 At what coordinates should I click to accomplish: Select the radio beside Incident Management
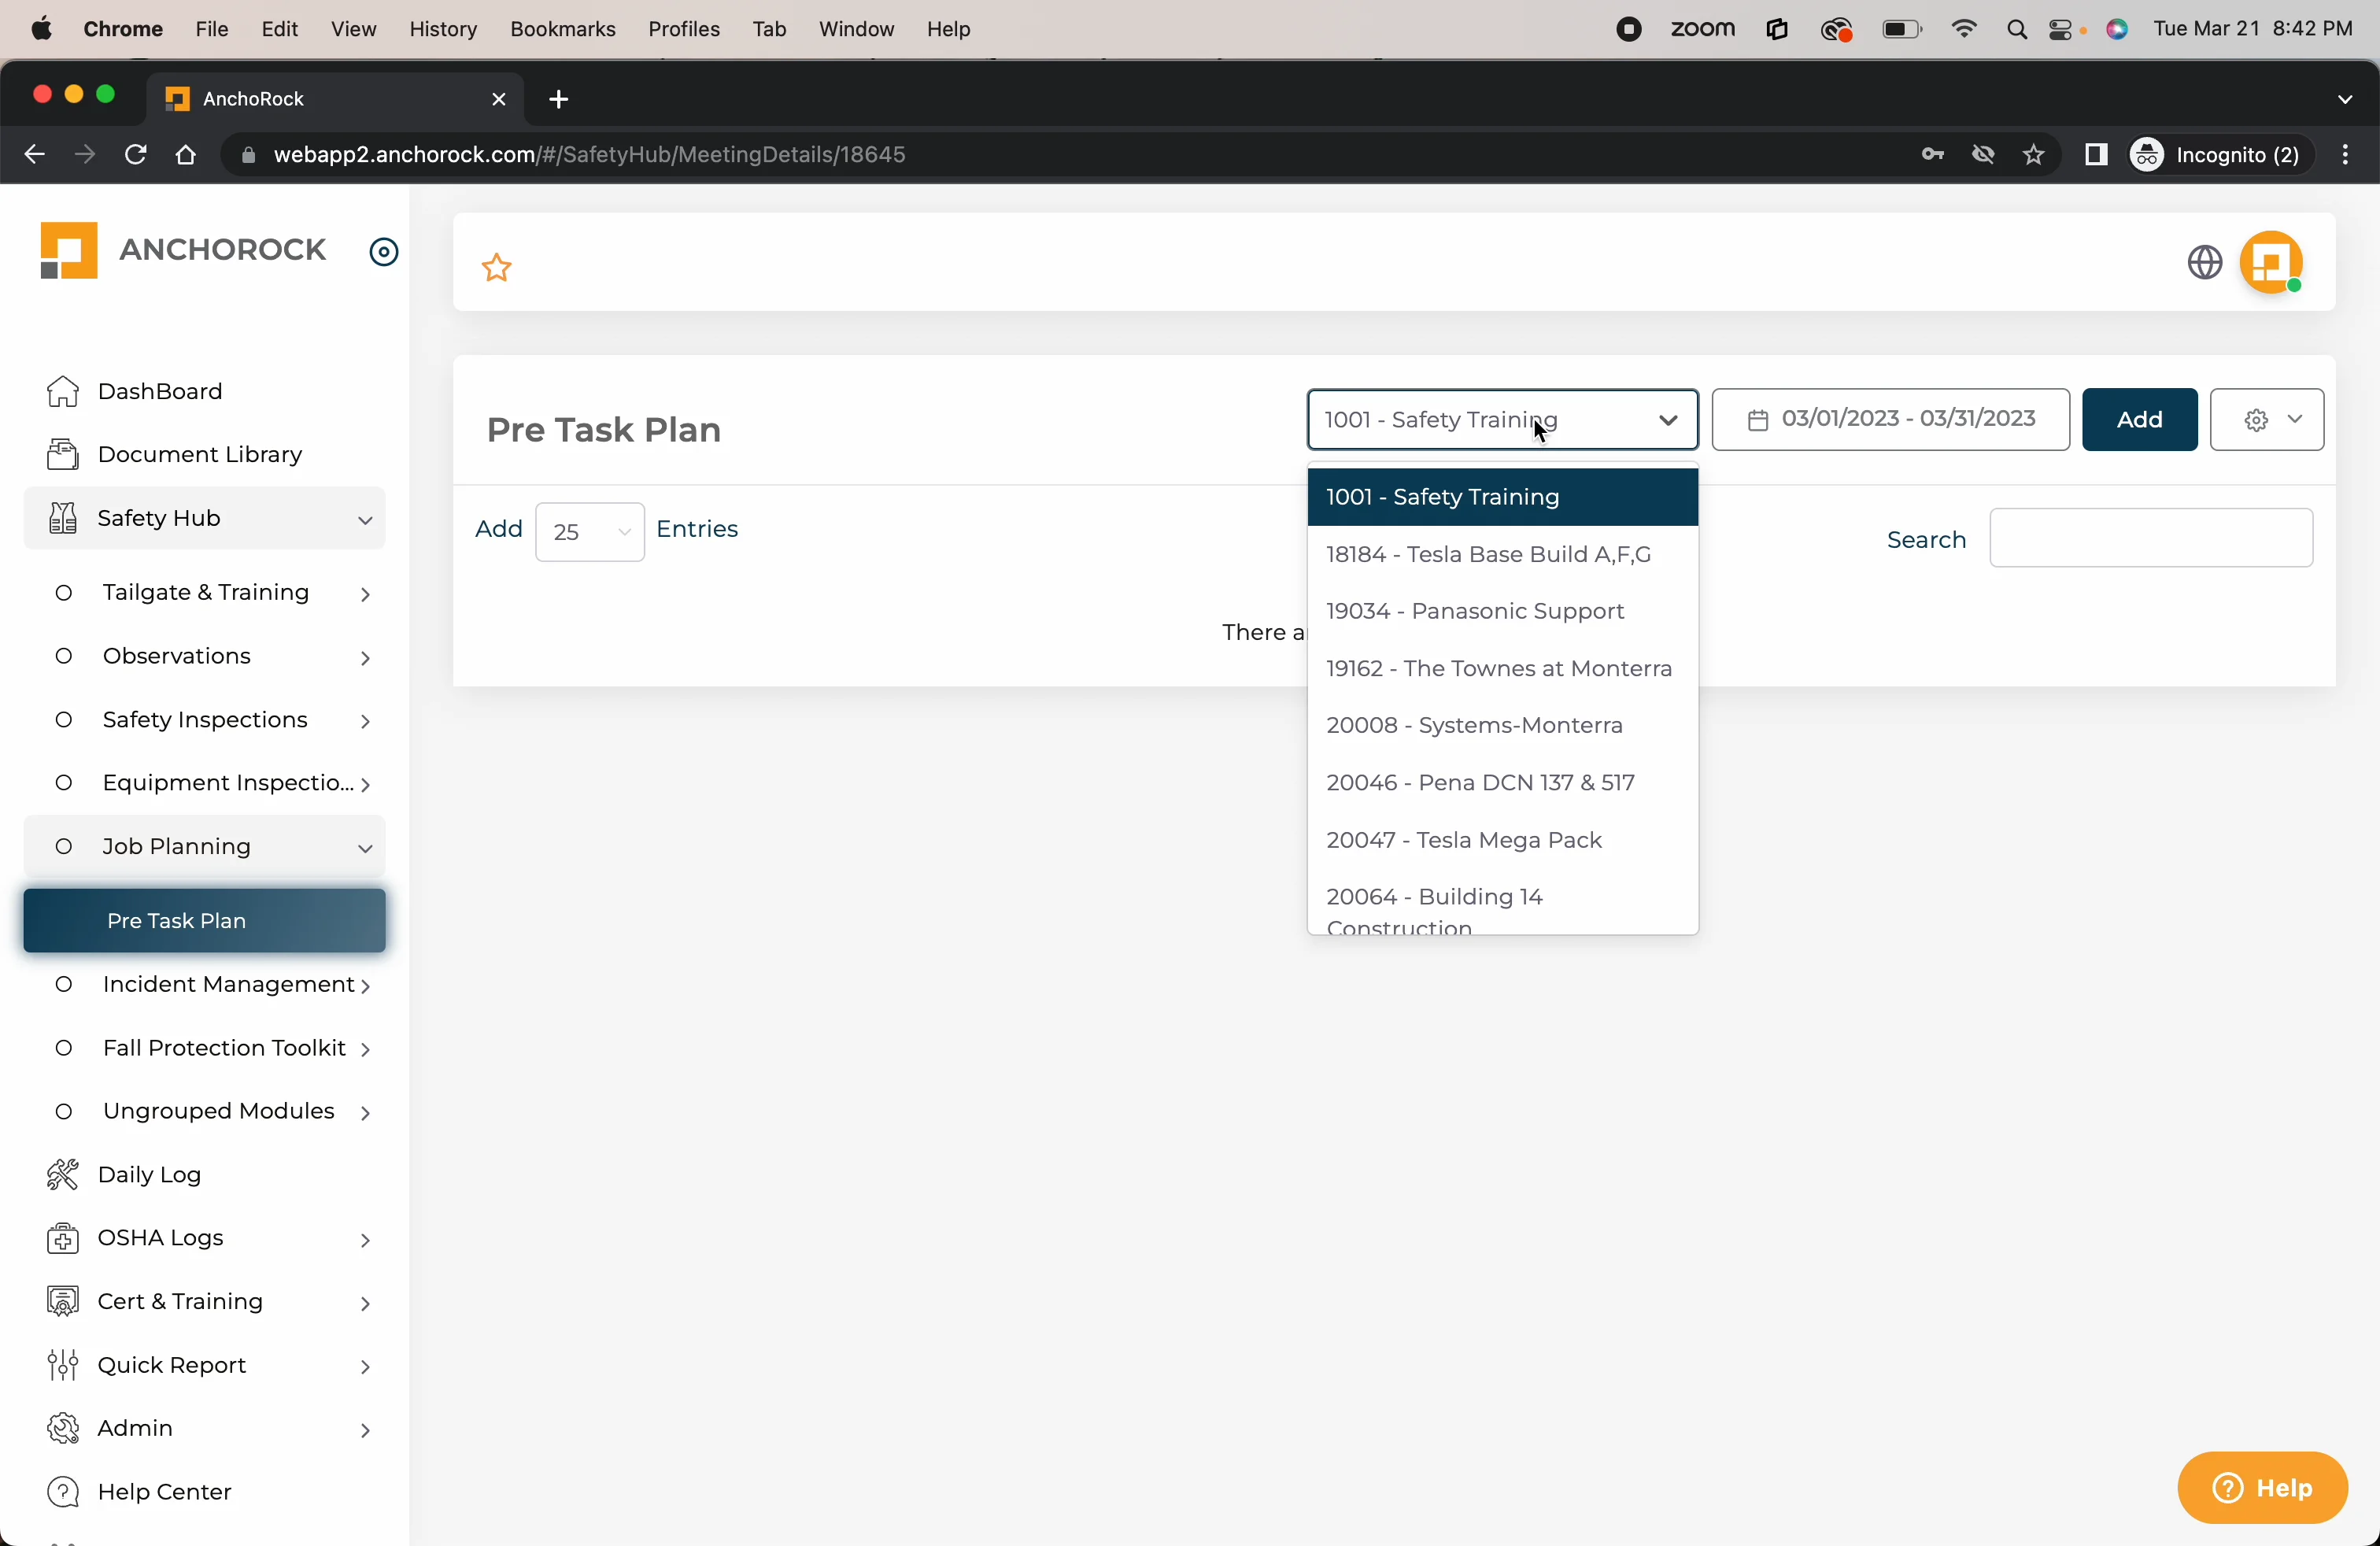pos(64,984)
